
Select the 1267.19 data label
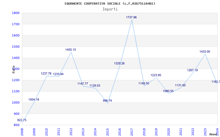(x=193, y=70)
